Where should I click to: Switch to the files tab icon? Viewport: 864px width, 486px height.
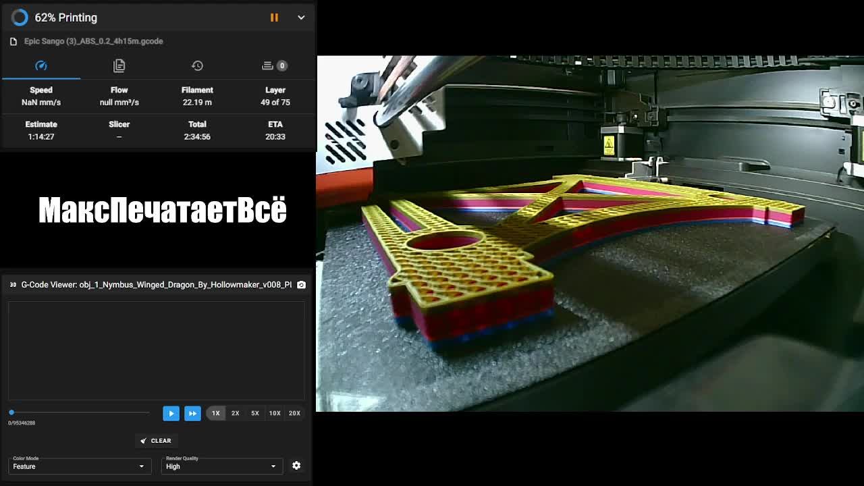[x=119, y=65]
